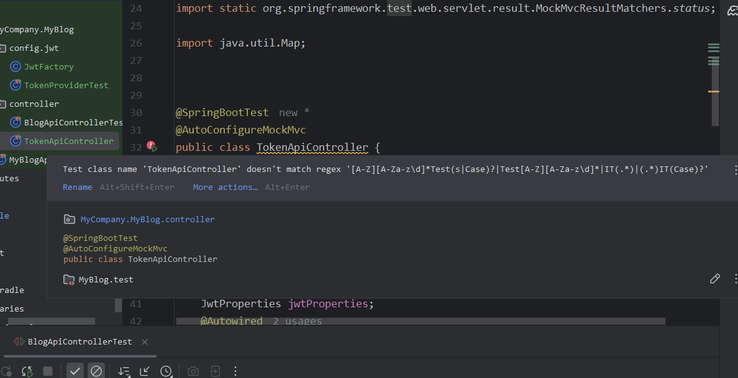Click the Rerun Failed Tests icon

point(27,371)
